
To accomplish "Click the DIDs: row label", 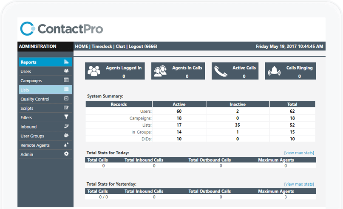I will (x=147, y=139).
